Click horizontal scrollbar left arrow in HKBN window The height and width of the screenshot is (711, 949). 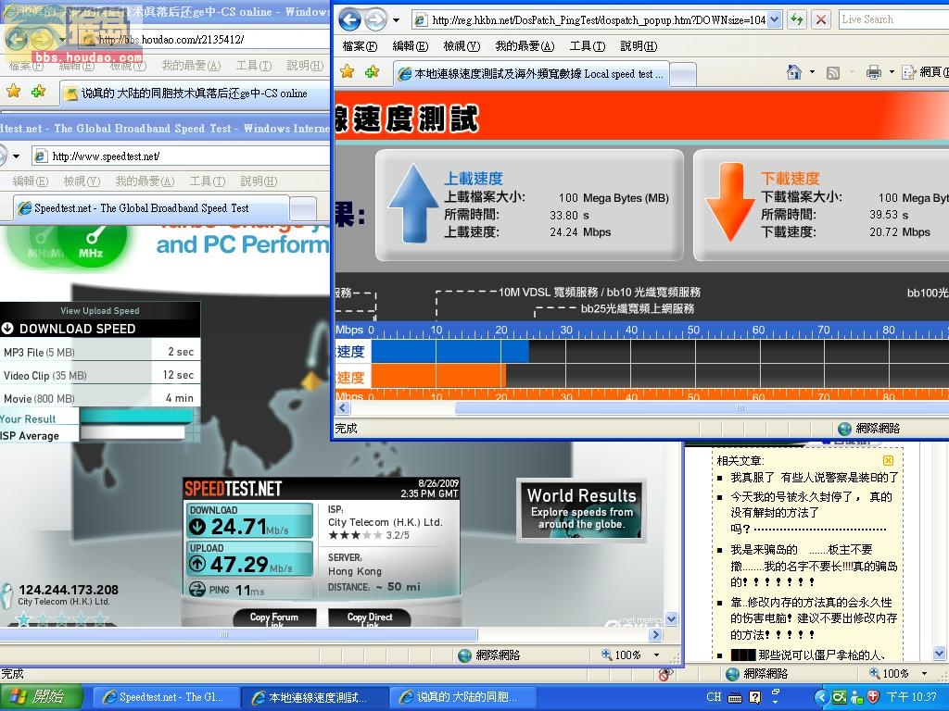coord(343,408)
